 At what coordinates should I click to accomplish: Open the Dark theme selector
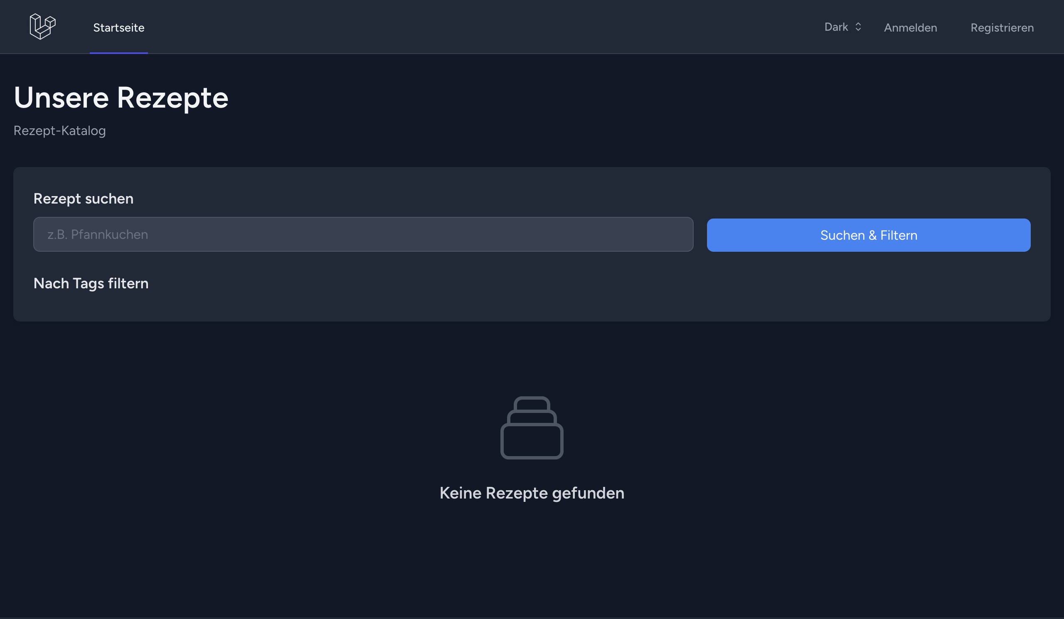[842, 27]
